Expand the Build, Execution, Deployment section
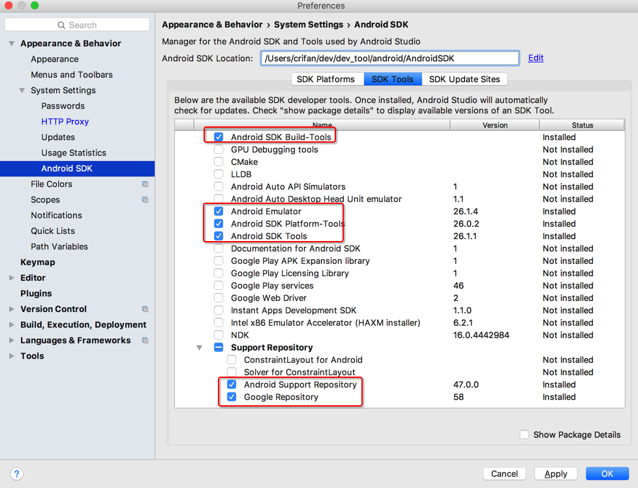The width and height of the screenshot is (638, 488). [12, 325]
